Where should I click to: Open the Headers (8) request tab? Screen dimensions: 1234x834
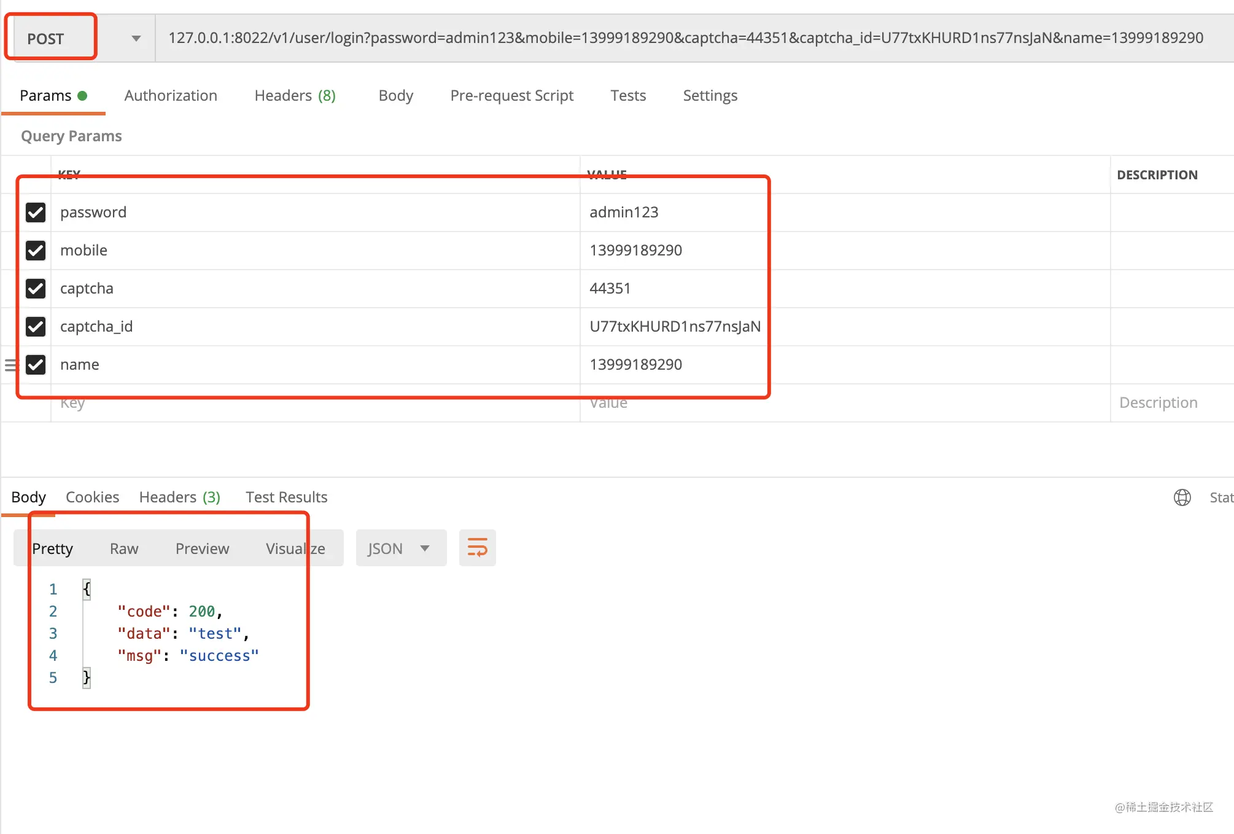pyautogui.click(x=295, y=96)
